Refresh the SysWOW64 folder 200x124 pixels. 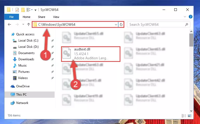tap(121, 24)
